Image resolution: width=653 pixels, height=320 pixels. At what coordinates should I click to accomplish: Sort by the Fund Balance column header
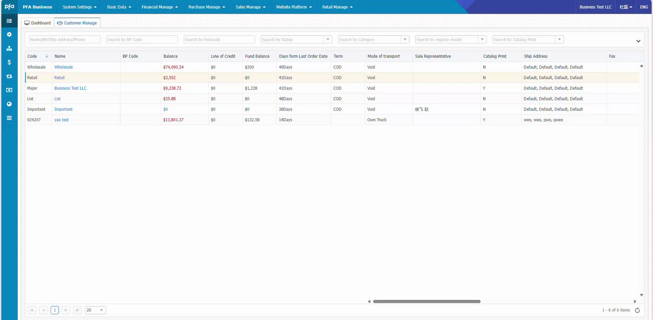[257, 56]
